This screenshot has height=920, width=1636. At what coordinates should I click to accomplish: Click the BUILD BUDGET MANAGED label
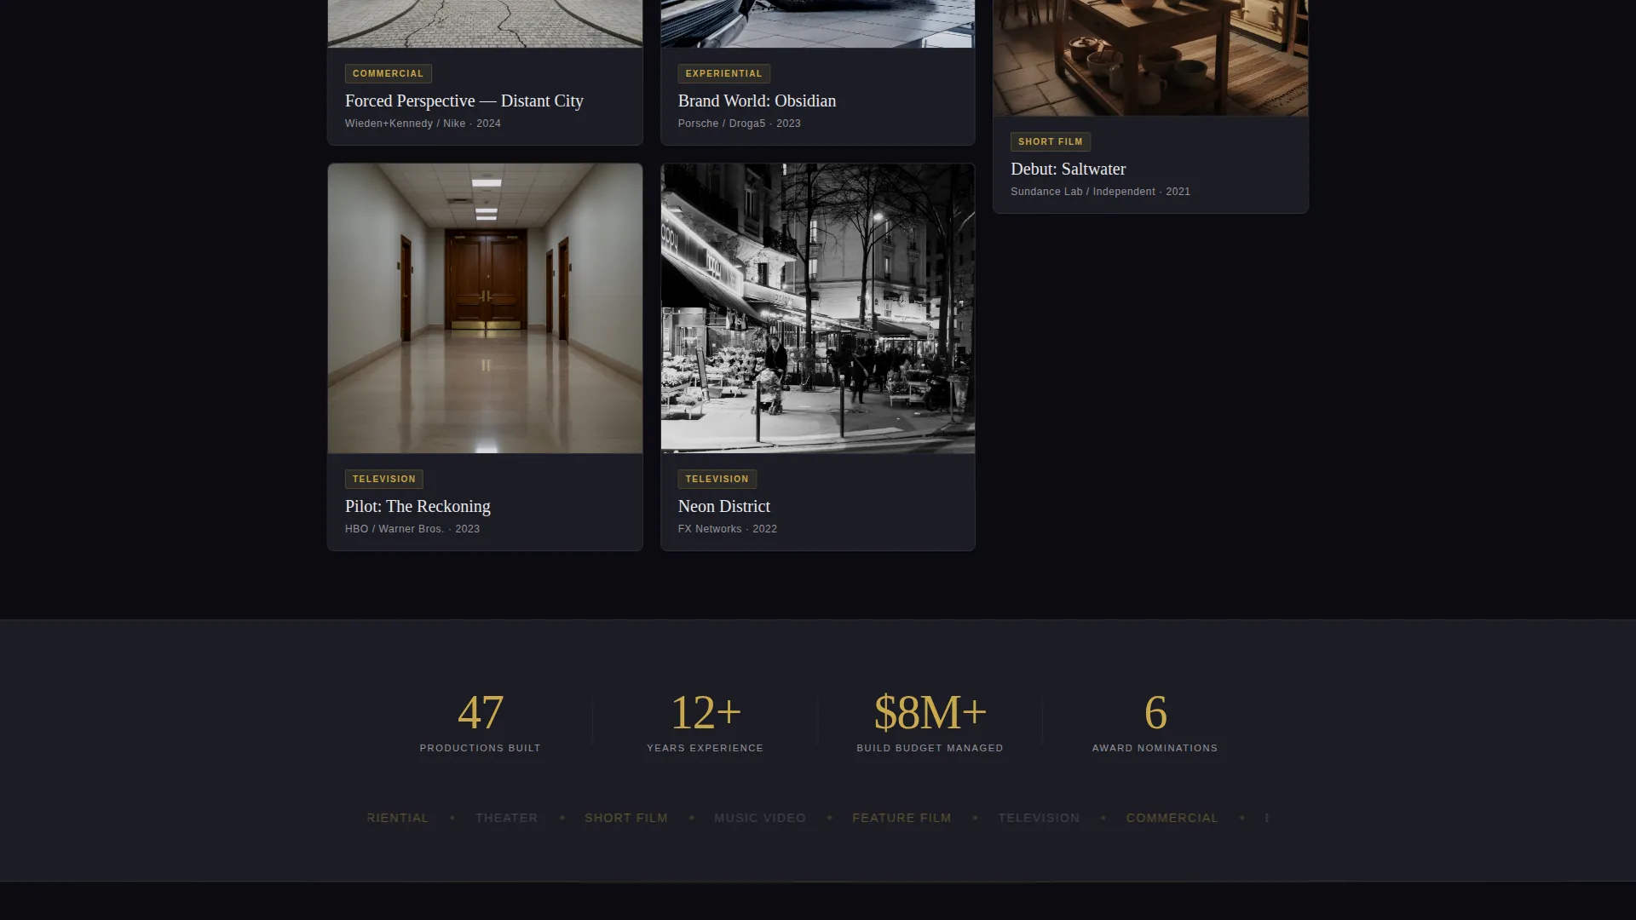(930, 748)
